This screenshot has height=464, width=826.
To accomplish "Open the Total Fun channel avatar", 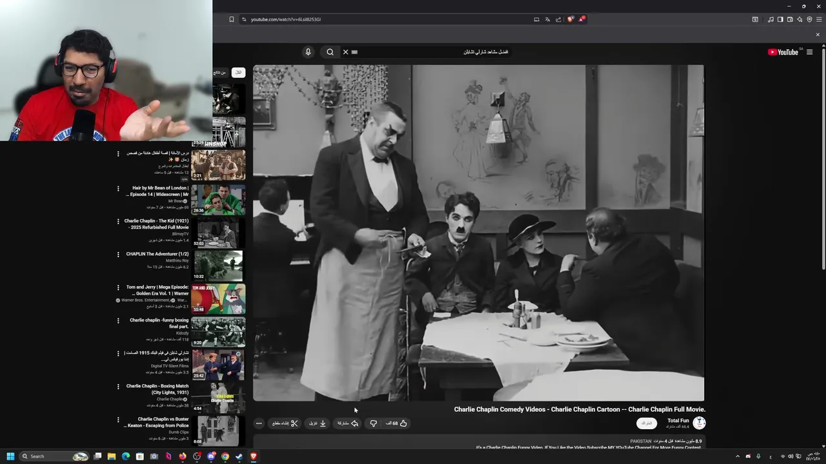I will (x=700, y=423).
